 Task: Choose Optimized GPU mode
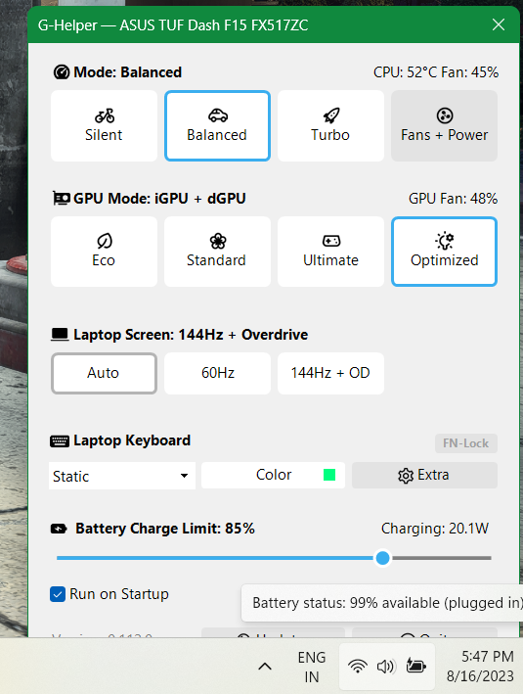(x=445, y=252)
